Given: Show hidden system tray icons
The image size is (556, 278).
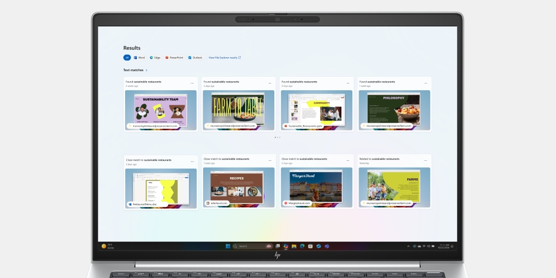Looking at the screenshot, I should 408,246.
